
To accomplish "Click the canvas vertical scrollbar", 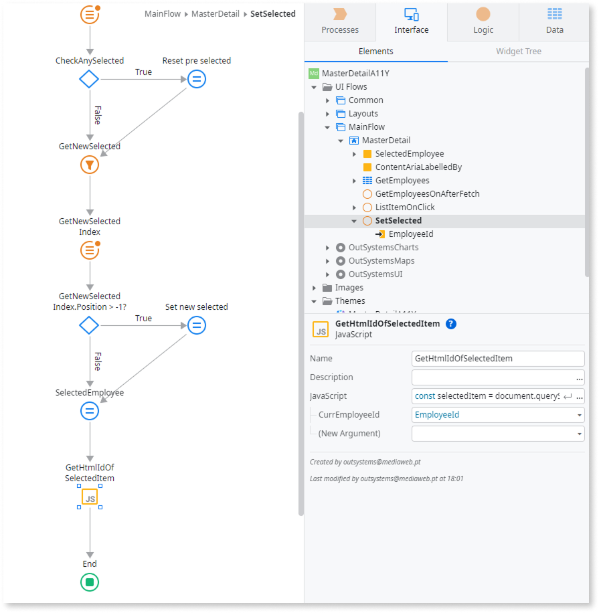I will (301, 313).
